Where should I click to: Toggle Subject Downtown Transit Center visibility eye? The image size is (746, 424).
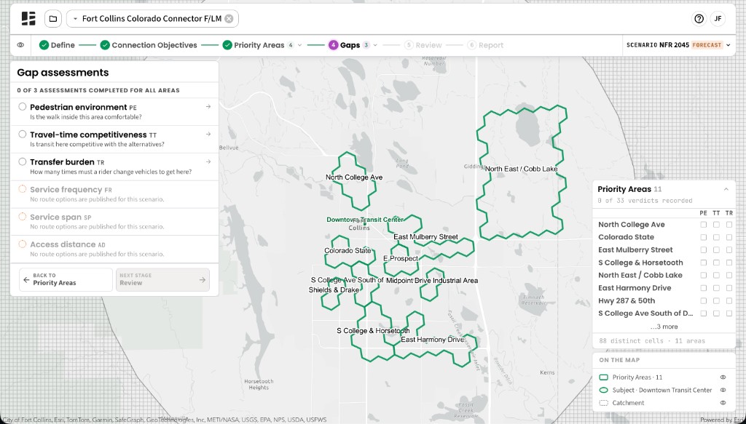point(723,391)
